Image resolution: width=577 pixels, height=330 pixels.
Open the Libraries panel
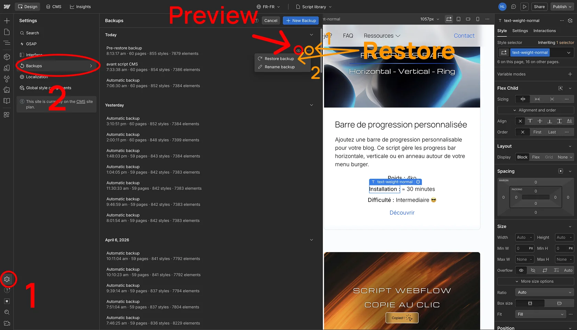[7, 101]
